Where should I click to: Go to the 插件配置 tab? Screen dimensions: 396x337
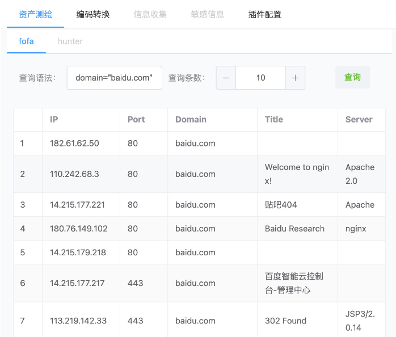pos(265,14)
